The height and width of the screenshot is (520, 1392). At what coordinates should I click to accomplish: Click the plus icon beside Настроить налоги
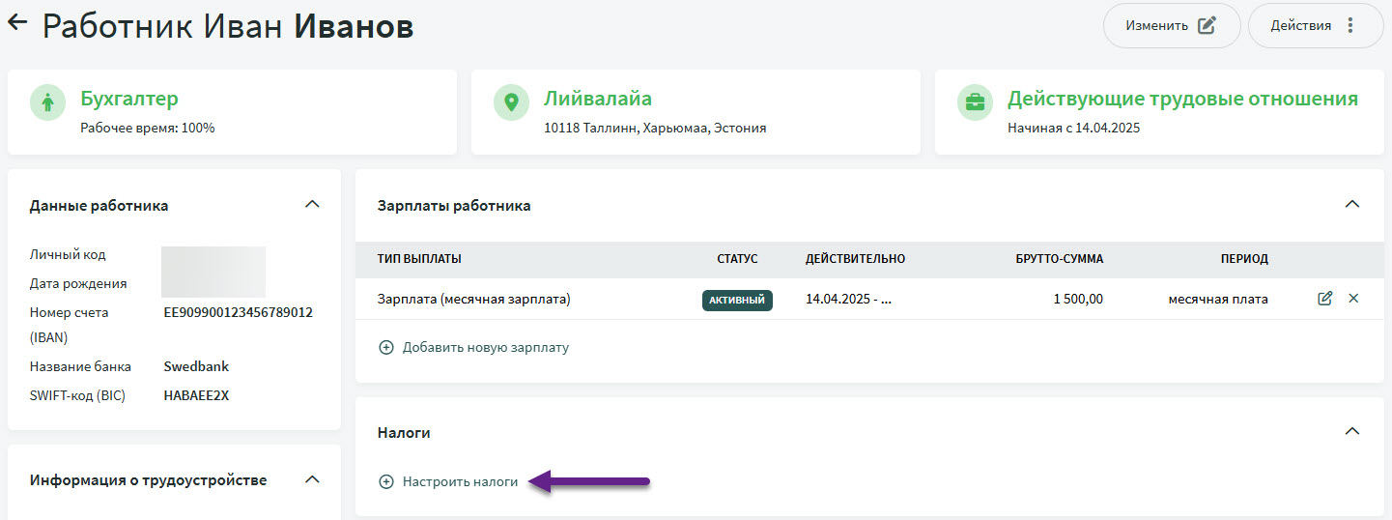386,481
